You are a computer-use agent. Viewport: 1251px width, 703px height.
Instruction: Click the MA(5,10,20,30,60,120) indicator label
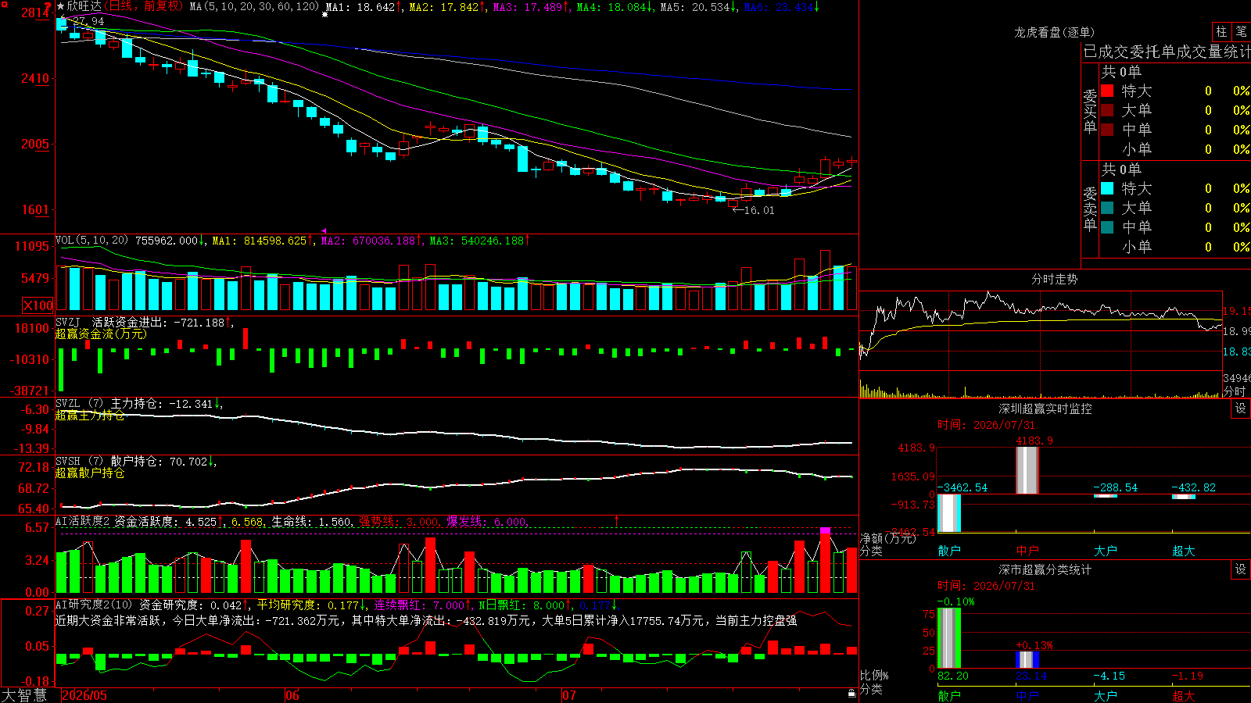tap(254, 6)
